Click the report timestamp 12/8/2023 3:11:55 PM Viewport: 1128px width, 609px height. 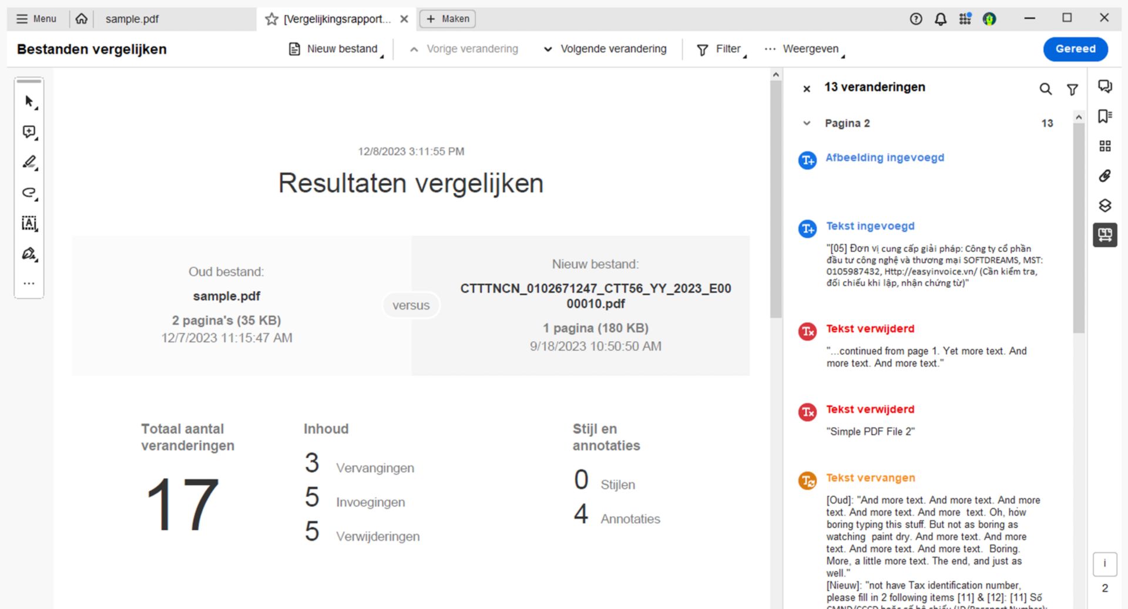click(411, 152)
